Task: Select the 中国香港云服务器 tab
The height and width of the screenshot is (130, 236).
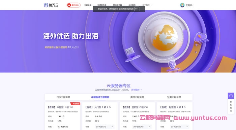Action: [100, 97]
